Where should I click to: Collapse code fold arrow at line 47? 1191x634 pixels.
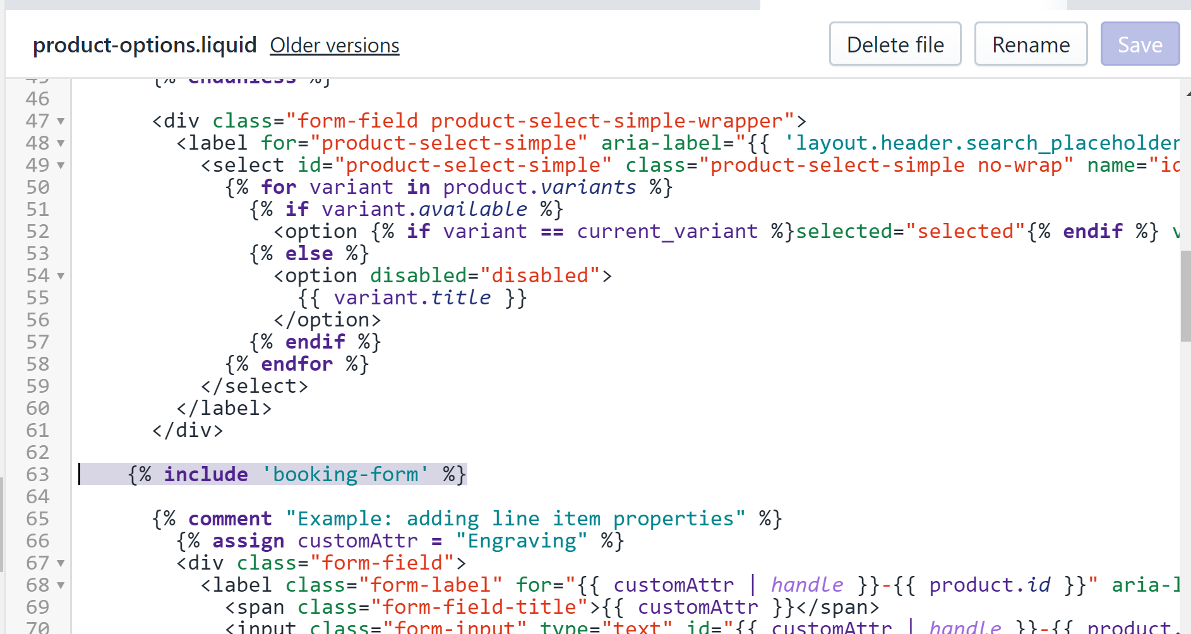pos(61,121)
